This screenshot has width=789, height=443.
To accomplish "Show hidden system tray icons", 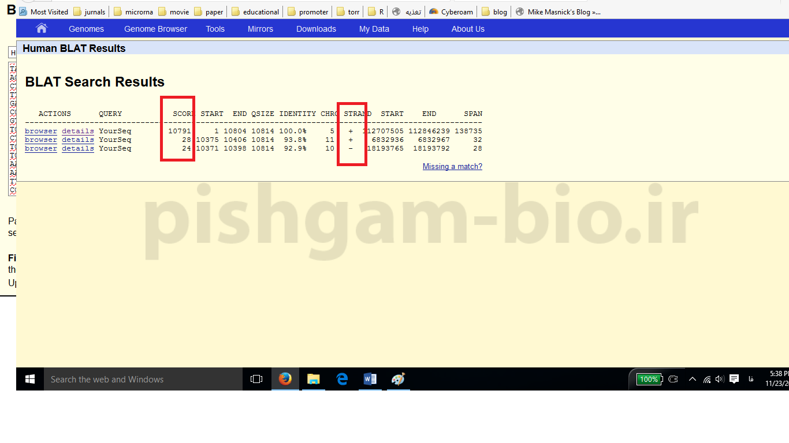I will (x=693, y=379).
